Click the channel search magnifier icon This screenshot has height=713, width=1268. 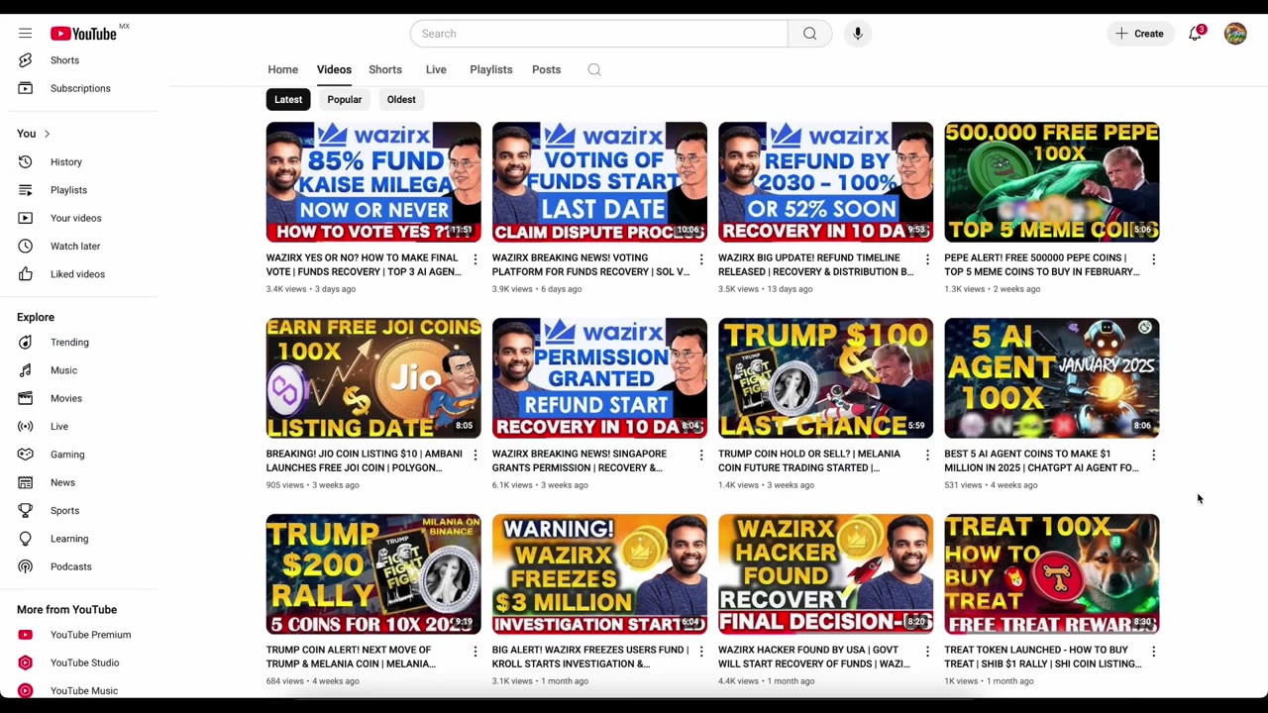click(594, 69)
